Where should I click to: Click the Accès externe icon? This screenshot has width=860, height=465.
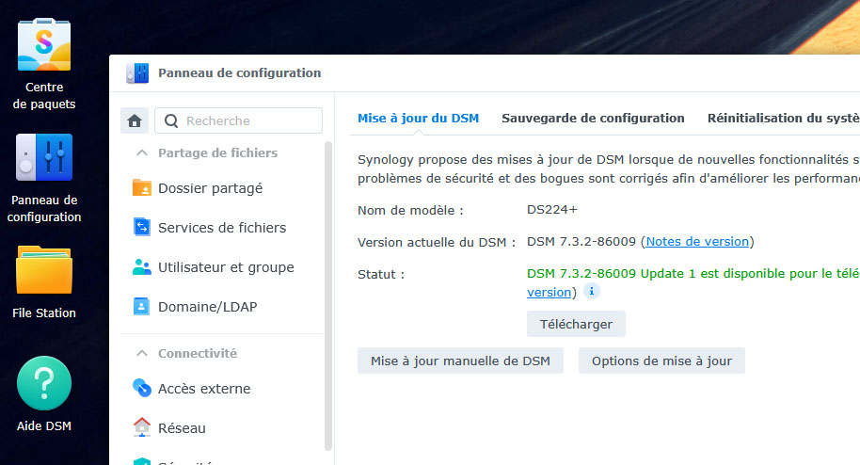[142, 388]
